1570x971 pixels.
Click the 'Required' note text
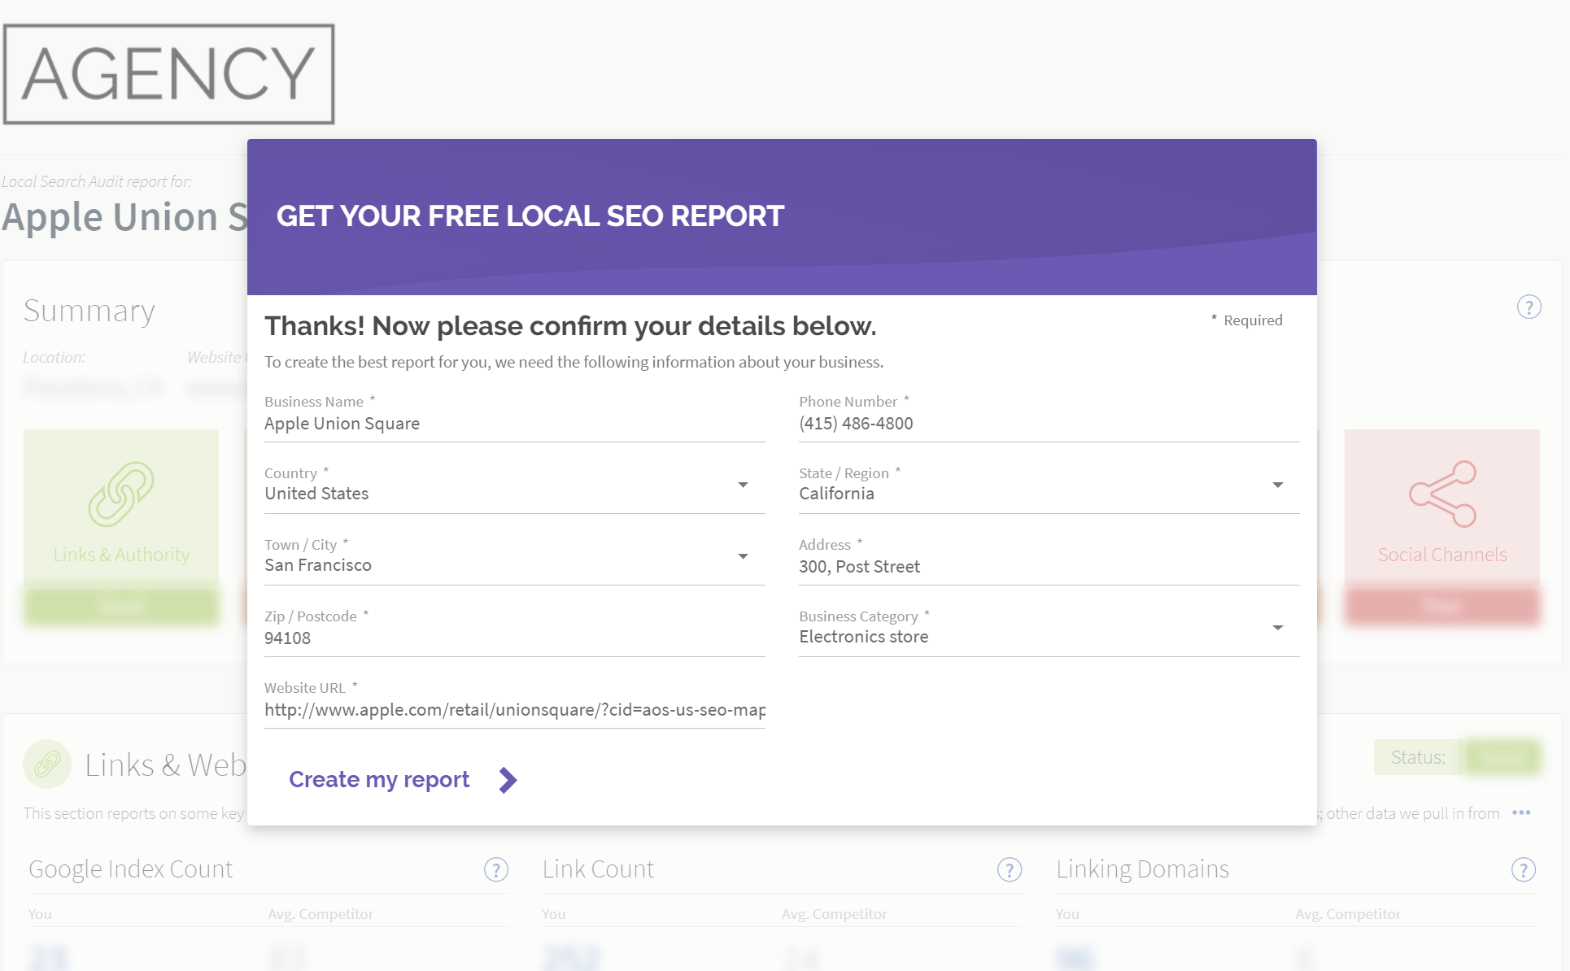coord(1253,320)
